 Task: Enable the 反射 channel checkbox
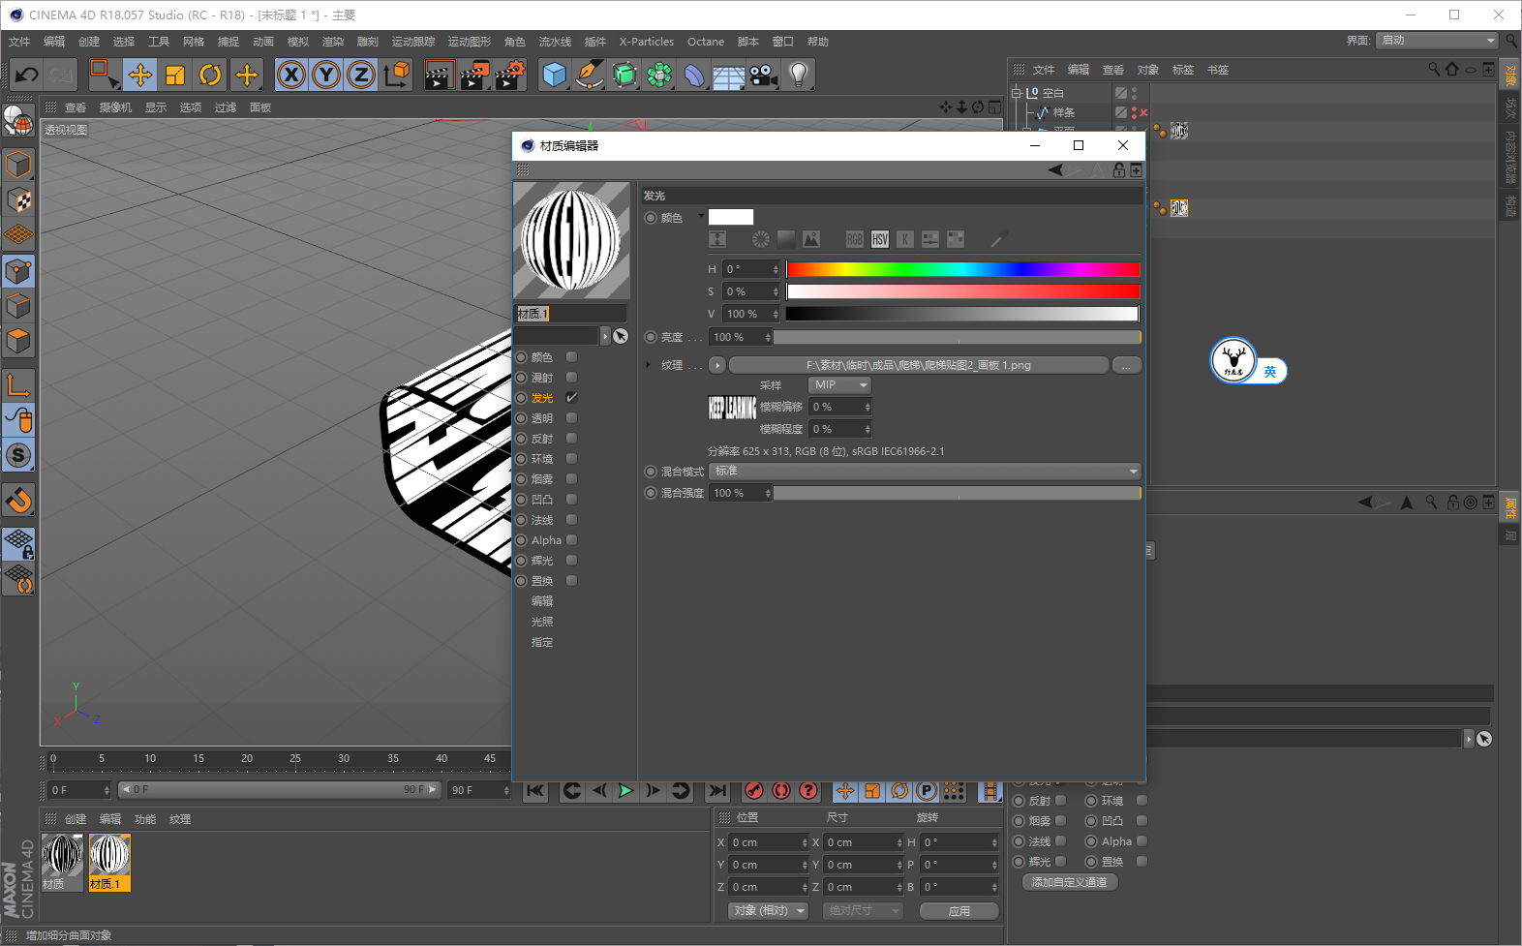coord(571,439)
